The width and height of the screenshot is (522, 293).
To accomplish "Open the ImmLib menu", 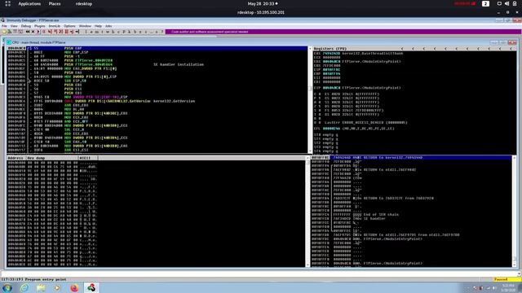I will tap(55, 26).
